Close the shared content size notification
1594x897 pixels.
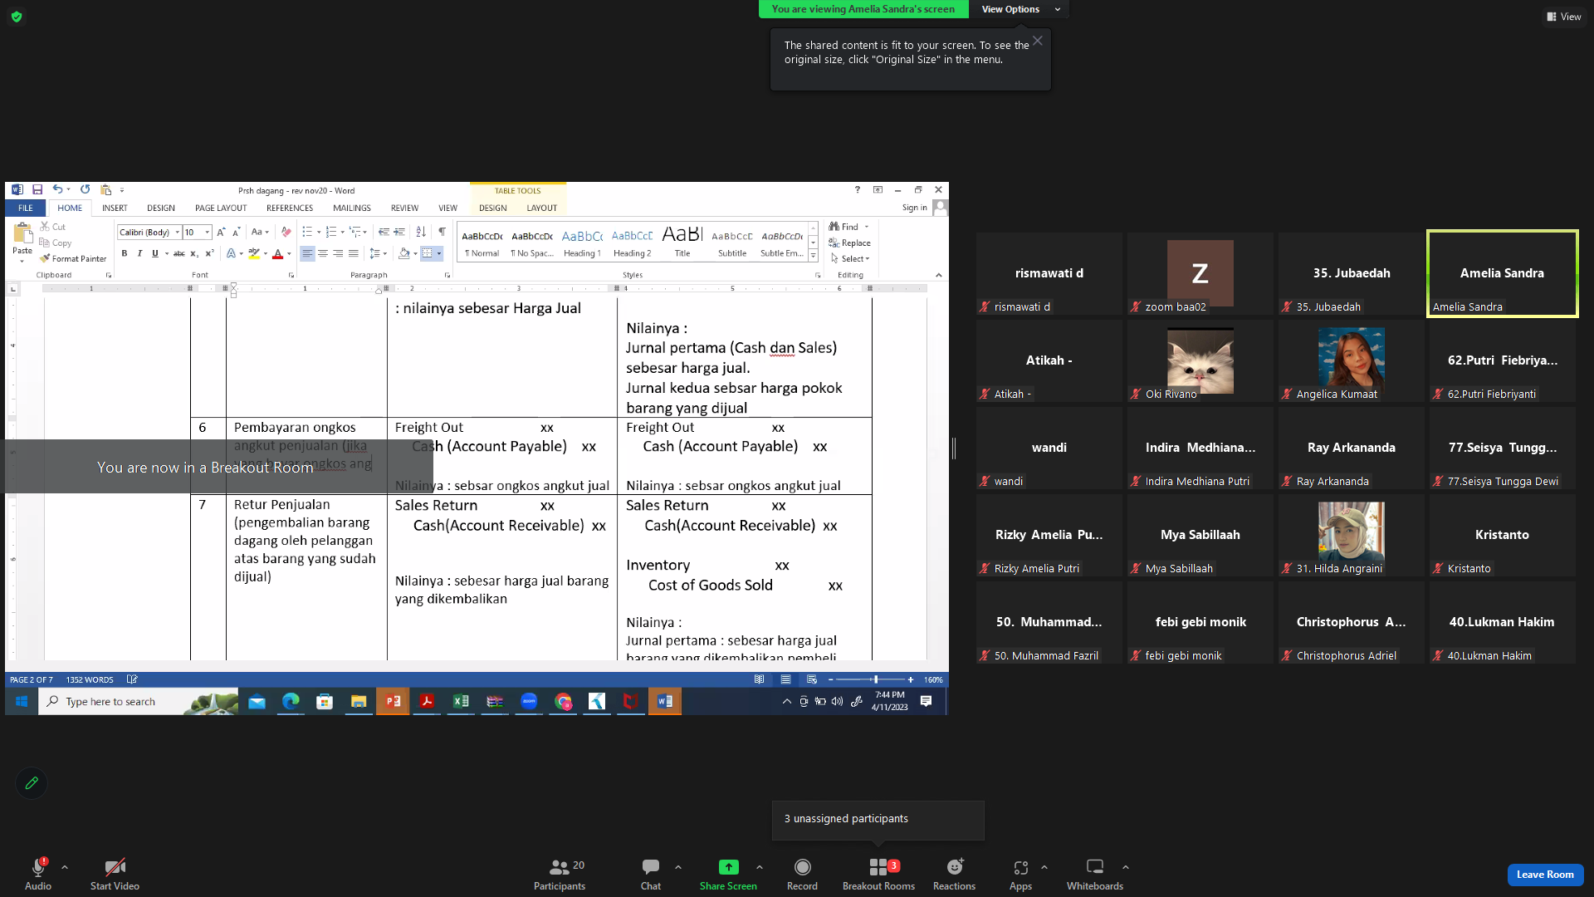[x=1038, y=41]
